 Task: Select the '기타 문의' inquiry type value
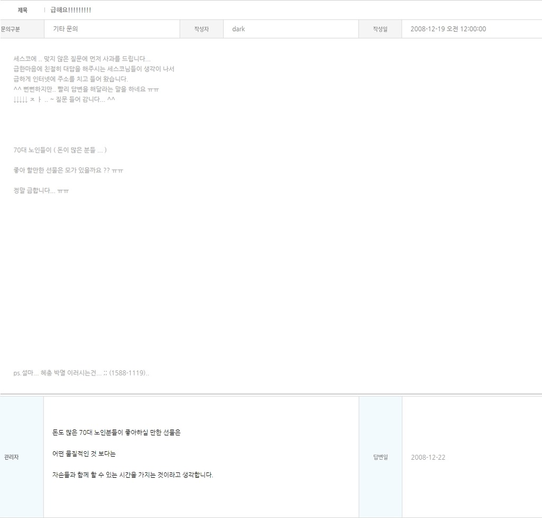tap(65, 29)
